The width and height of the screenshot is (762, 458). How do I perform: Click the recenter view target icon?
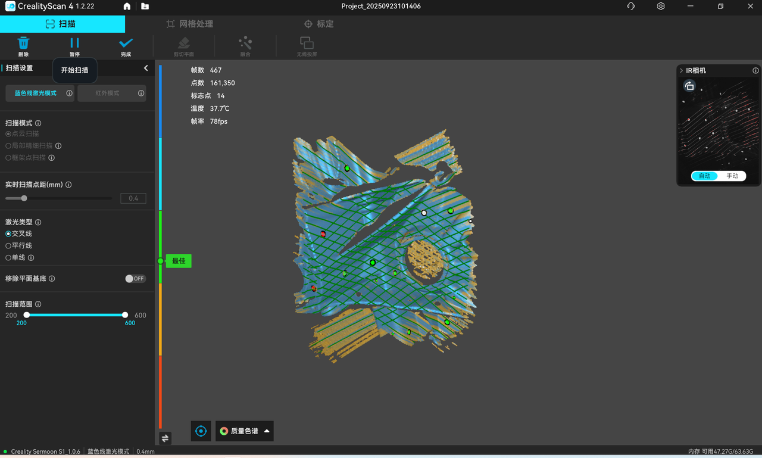pyautogui.click(x=201, y=431)
